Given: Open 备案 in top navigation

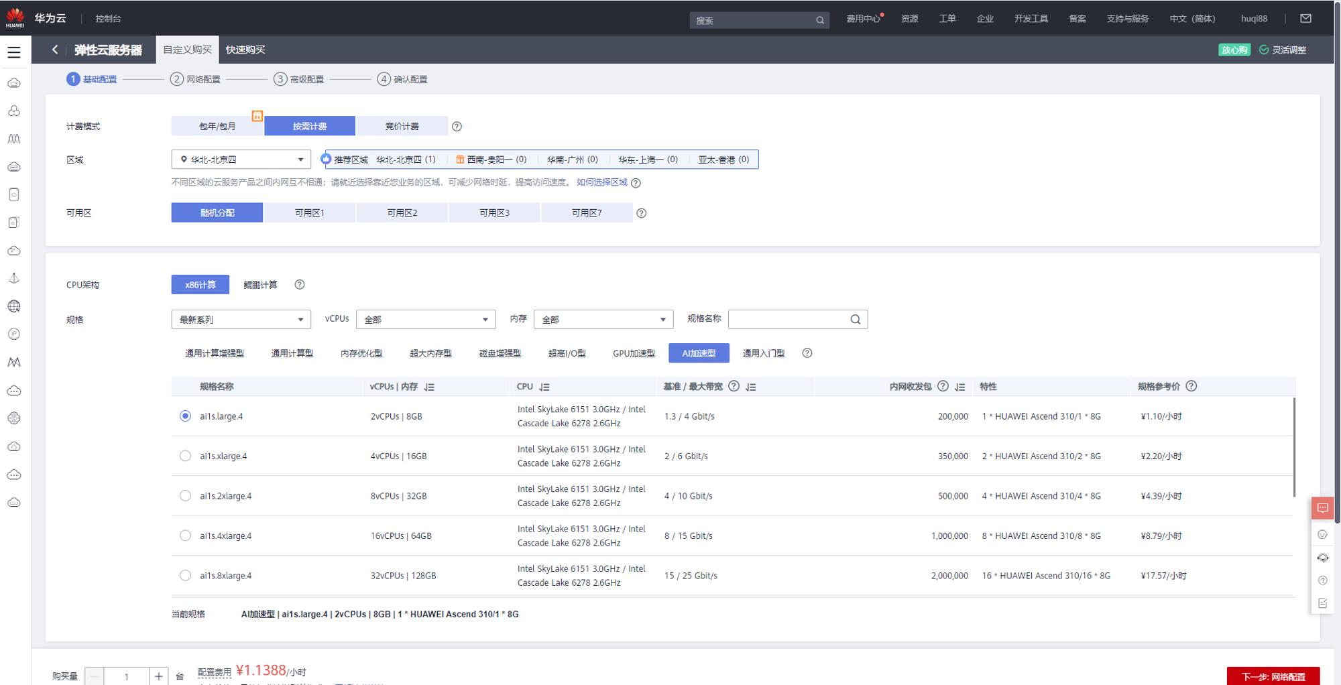Looking at the screenshot, I should click(1077, 19).
